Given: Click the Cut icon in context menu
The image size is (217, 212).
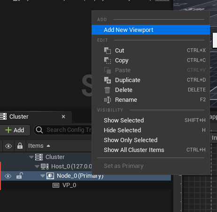Looking at the screenshot, I should point(108,51).
